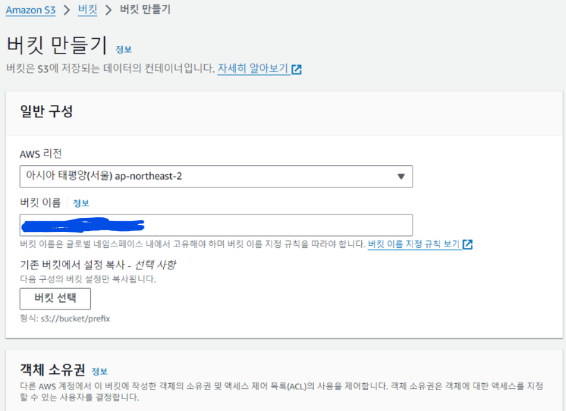566x411 pixels.
Task: Click the 객체 소유권 heading
Action: point(53,370)
